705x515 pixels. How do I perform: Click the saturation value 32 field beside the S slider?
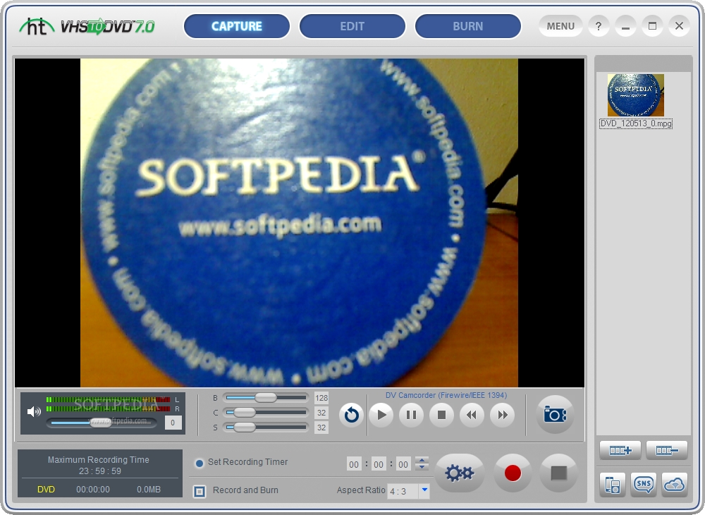[321, 428]
